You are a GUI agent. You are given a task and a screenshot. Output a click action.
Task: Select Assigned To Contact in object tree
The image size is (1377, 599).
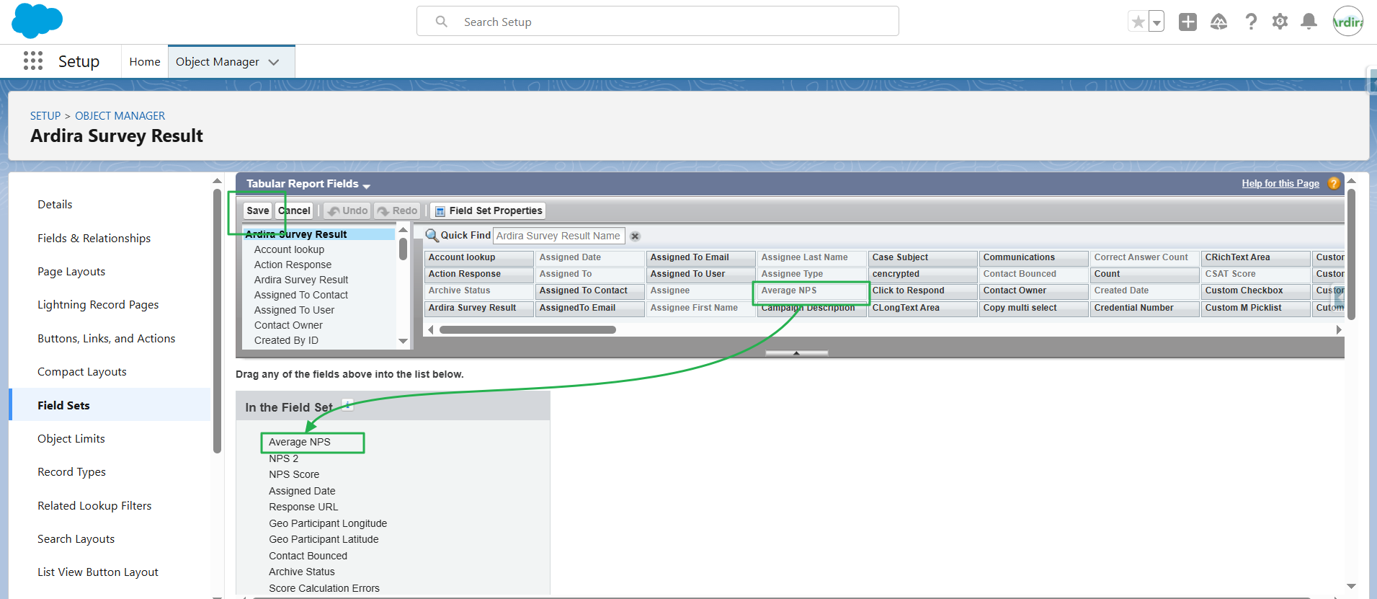pyautogui.click(x=301, y=295)
